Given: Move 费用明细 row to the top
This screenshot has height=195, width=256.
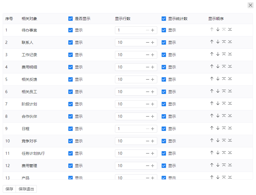Looking at the screenshot, I should click(224, 67).
